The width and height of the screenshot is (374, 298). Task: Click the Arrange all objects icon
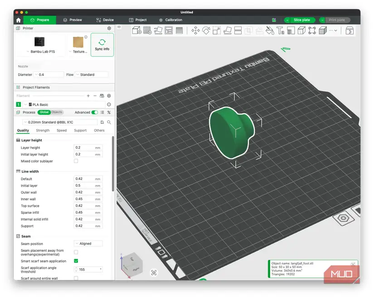click(x=169, y=30)
